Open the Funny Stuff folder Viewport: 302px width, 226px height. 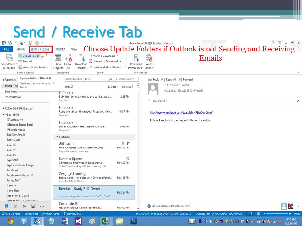pyautogui.click(x=14, y=180)
